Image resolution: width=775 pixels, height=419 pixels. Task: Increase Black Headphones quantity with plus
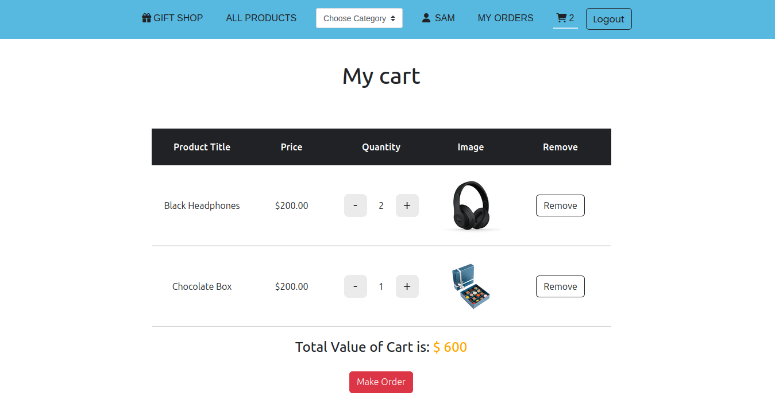click(x=407, y=205)
